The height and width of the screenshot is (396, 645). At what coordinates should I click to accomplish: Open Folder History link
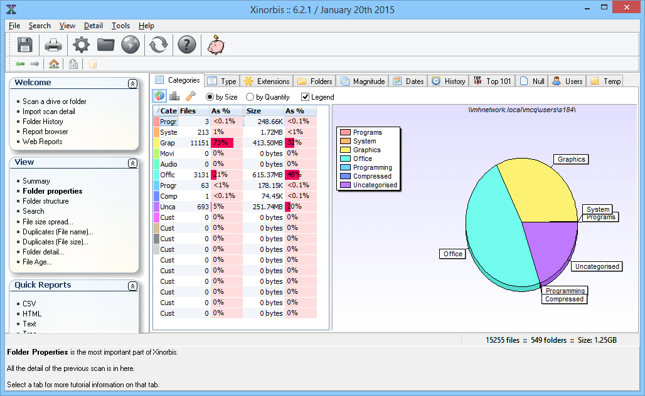pyautogui.click(x=43, y=122)
